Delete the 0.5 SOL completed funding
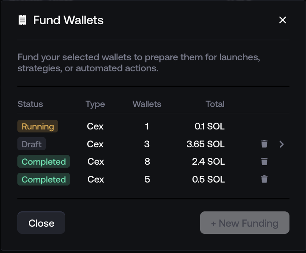This screenshot has height=253, width=306. point(264,179)
